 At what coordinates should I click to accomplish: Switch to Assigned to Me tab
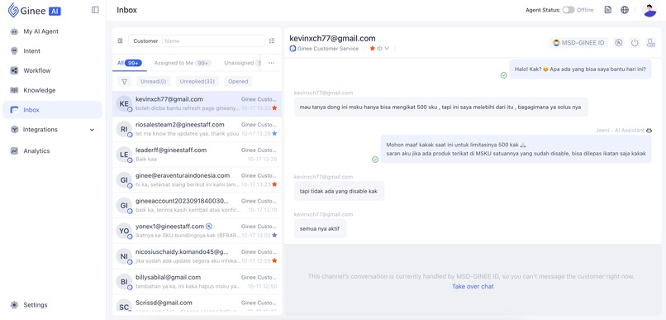[x=183, y=63]
